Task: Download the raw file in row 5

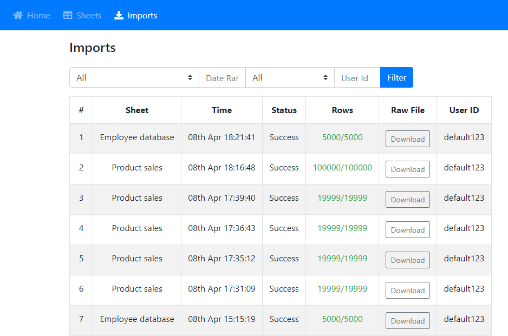Action: tap(407, 260)
